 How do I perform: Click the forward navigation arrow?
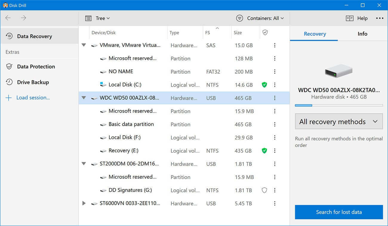(x=24, y=18)
